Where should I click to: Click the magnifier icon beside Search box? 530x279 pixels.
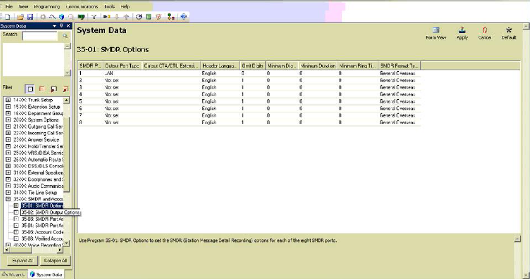click(65, 36)
